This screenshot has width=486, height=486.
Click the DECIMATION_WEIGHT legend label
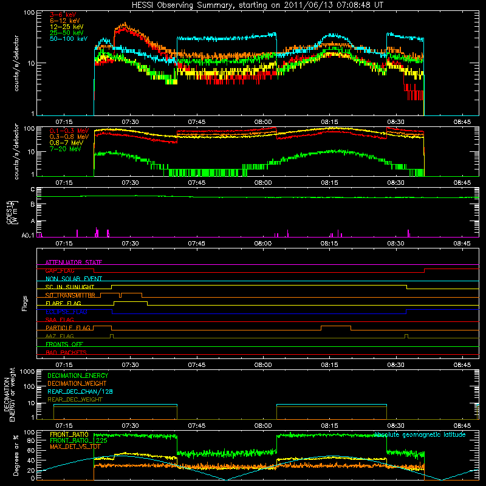(x=77, y=383)
